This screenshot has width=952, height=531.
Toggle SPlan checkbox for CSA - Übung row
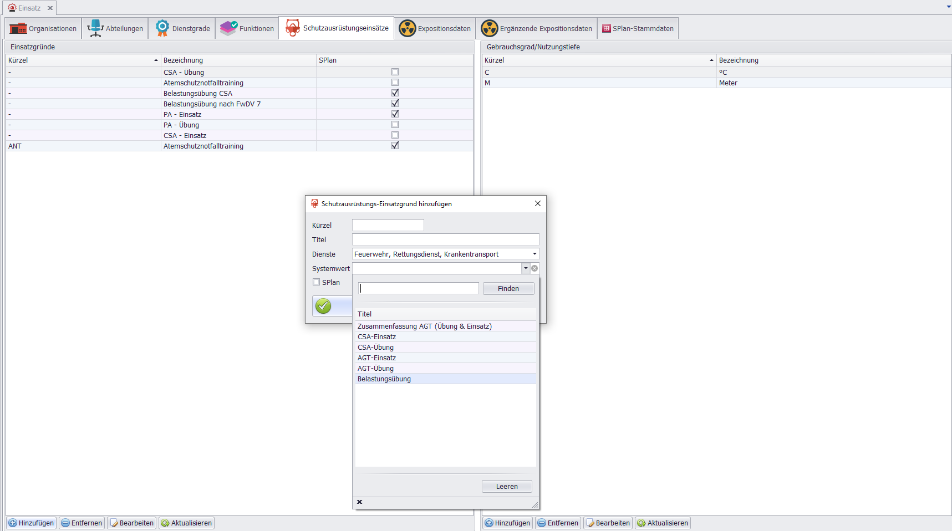coord(395,72)
